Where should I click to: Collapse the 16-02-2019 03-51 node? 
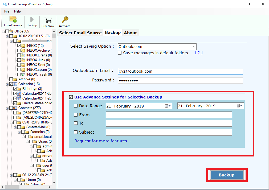point(7,36)
